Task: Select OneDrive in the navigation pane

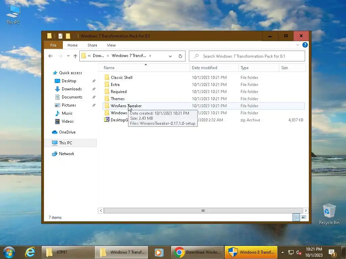Action: pos(64,132)
